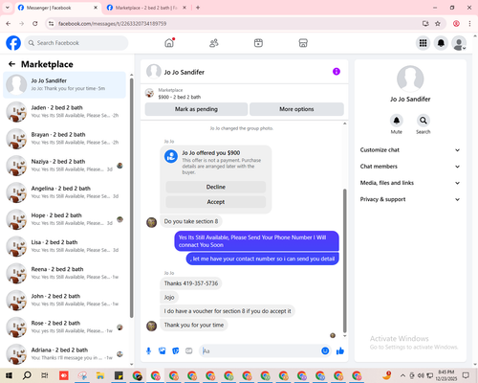
Task: Close the Marketplace browser tab
Action: coord(185,8)
